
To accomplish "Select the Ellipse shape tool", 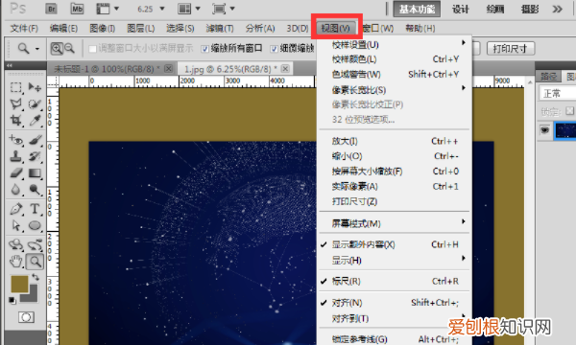I will point(35,225).
